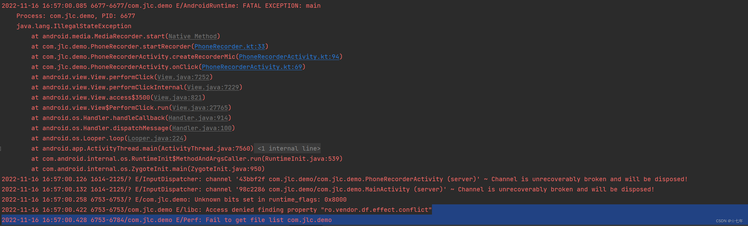Click the InputDispatcher line mentioning MainActivity (server)
748x226 pixels.
coord(328,189)
